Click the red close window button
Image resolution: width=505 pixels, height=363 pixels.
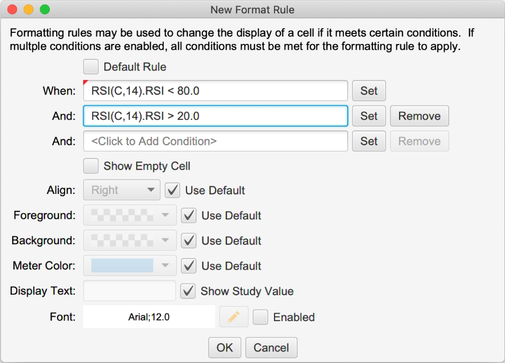click(x=12, y=10)
